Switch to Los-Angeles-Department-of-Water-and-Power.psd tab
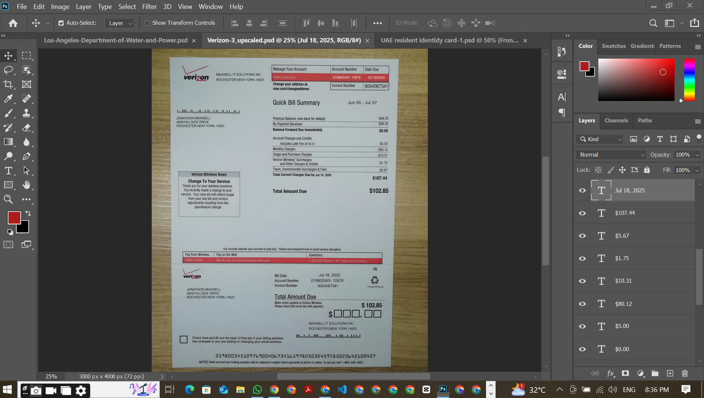This screenshot has width=704, height=398. (116, 40)
